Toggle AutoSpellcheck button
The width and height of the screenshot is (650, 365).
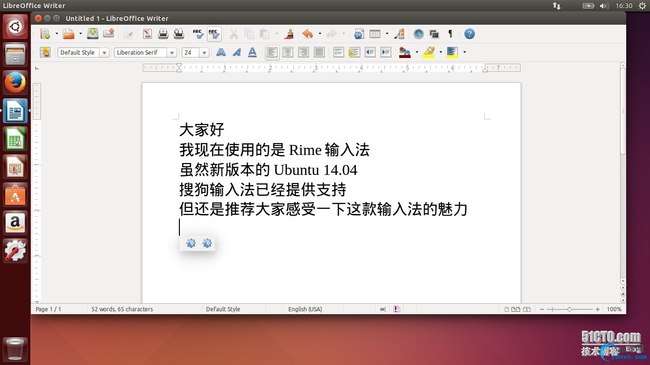tap(214, 34)
